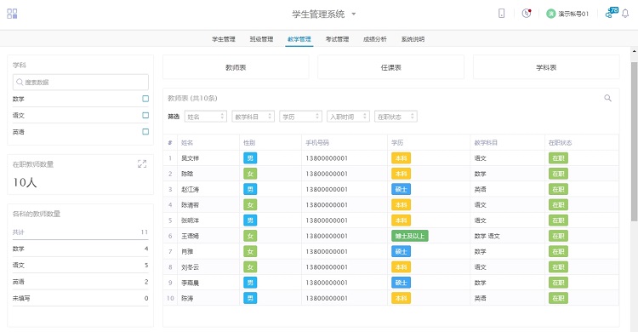Click the 男 gender tag for 赵江涛
Viewport: 638px width, 332px height.
[x=250, y=190]
